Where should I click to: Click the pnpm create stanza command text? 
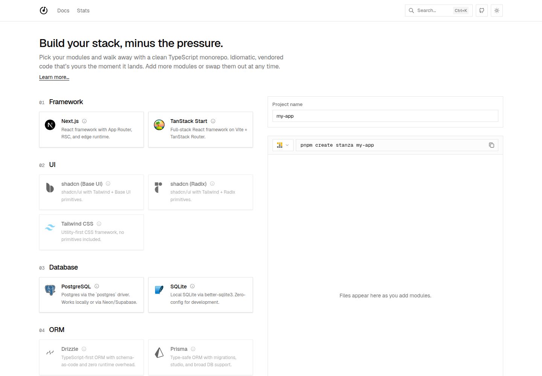click(337, 145)
